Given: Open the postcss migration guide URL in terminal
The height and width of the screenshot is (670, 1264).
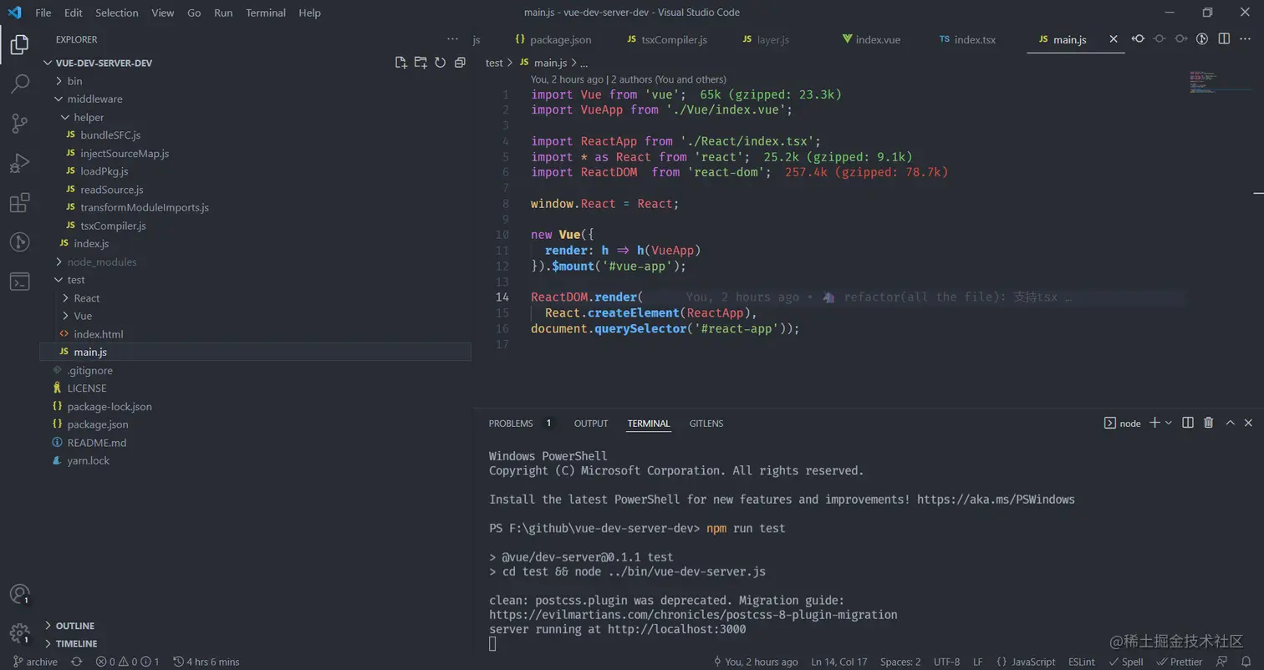Looking at the screenshot, I should pos(693,614).
